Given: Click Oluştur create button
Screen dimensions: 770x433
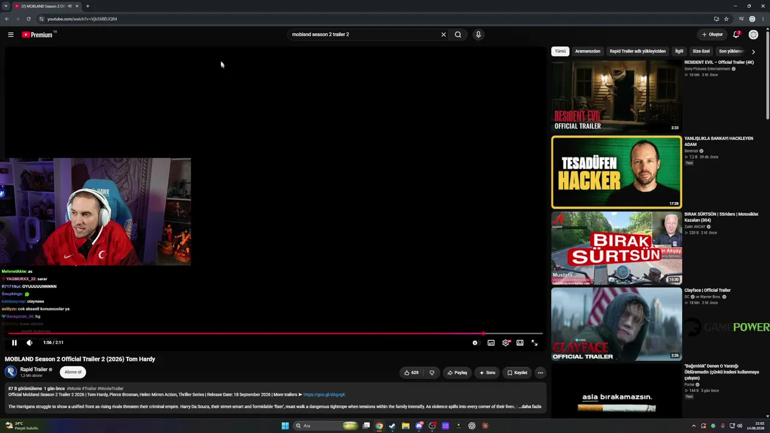Looking at the screenshot, I should [x=712, y=34].
